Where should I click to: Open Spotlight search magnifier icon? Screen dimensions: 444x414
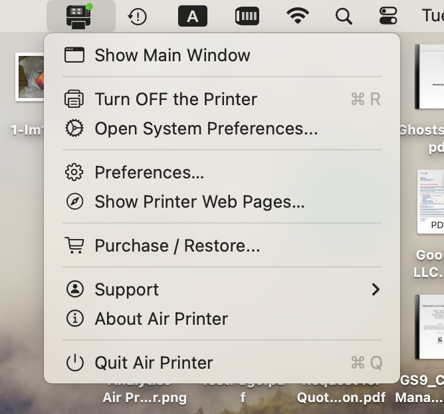pyautogui.click(x=344, y=16)
